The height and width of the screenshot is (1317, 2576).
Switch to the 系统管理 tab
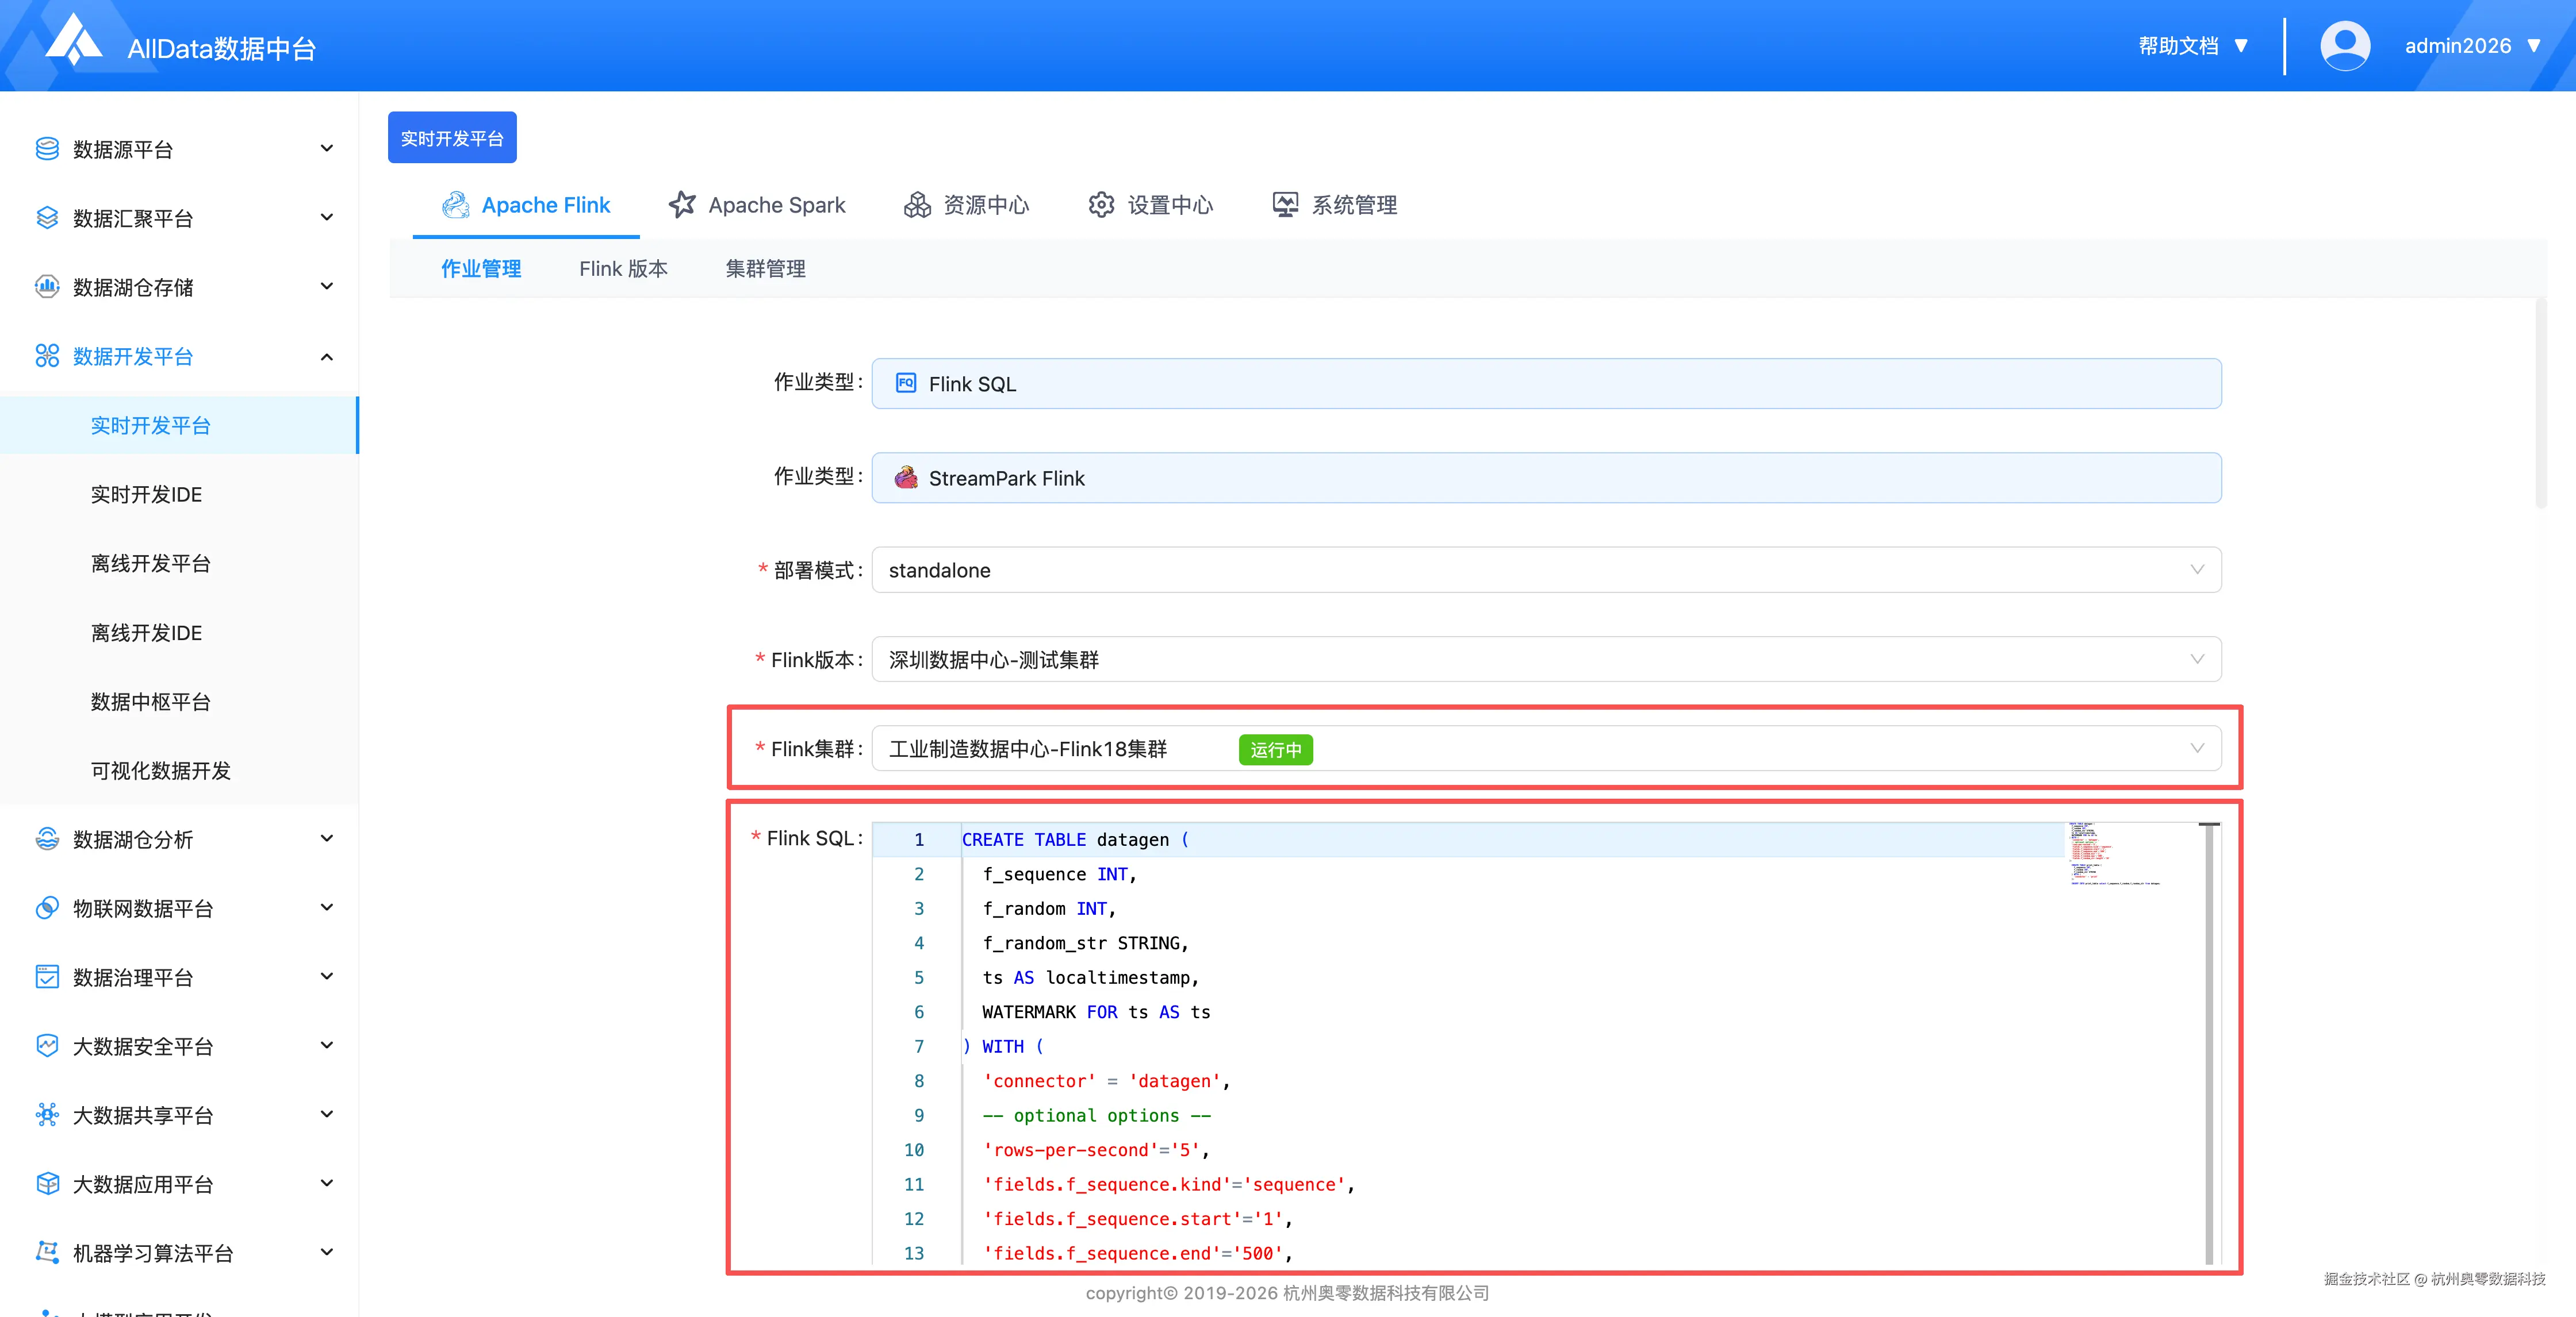coord(1335,205)
